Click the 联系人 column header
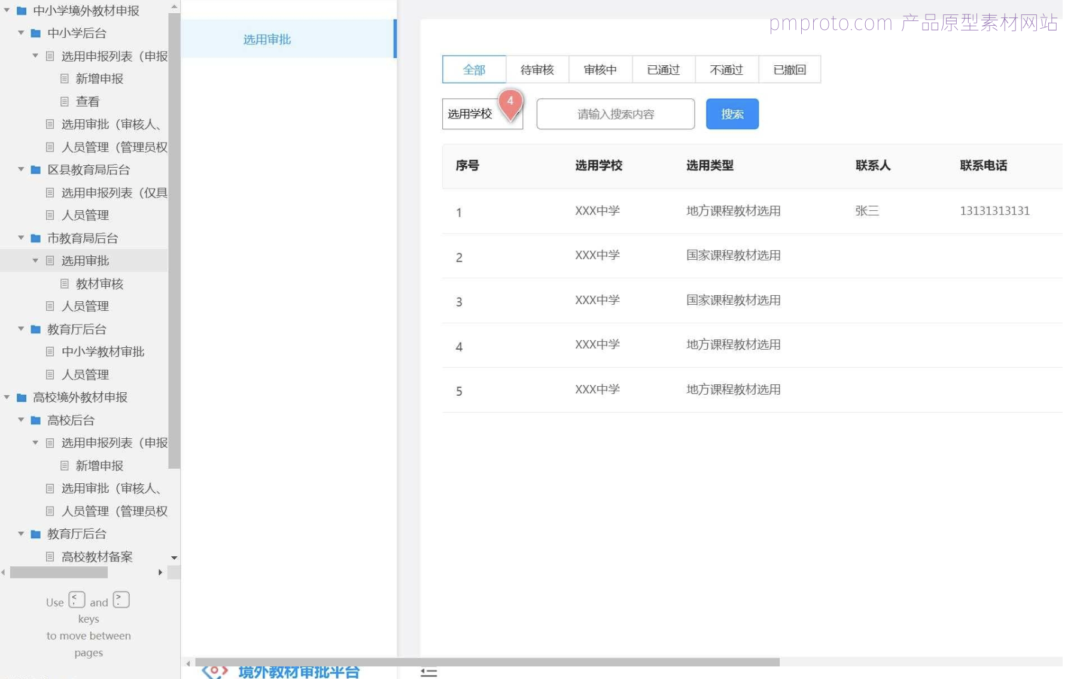The height and width of the screenshot is (679, 1083). (x=873, y=165)
